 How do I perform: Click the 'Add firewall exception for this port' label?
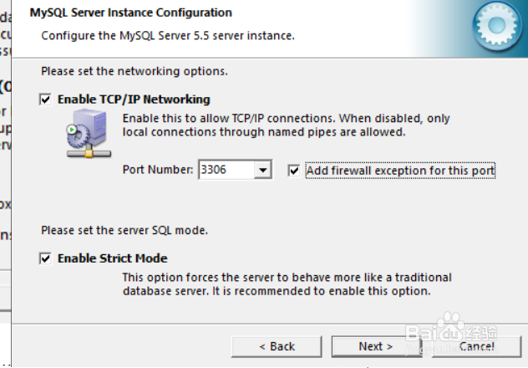pos(400,171)
